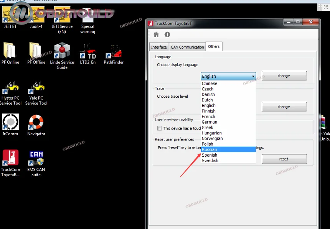
Task: Pick Finnish in the language list
Action: point(228,111)
